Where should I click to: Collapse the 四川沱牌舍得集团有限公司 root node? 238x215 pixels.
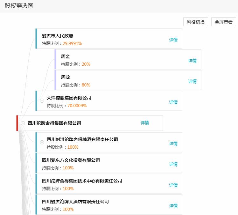[x=23, y=123]
